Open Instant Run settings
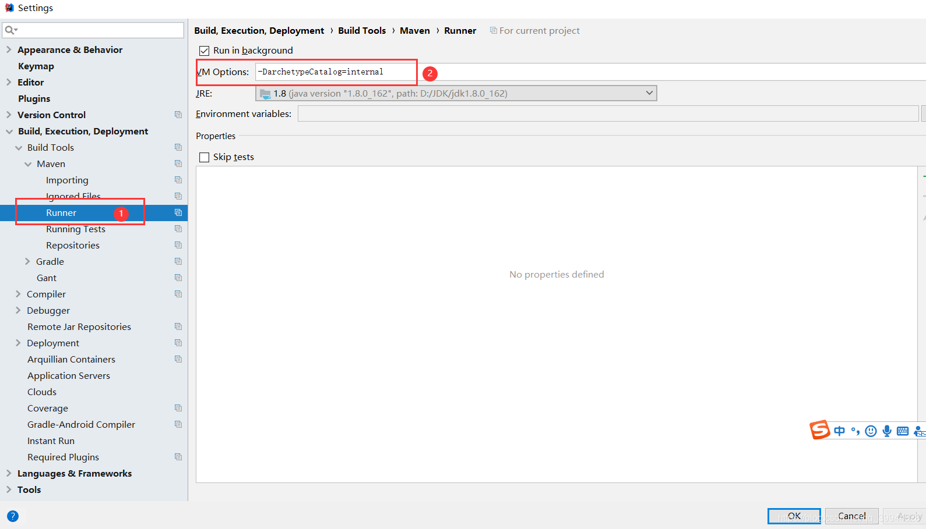 pos(51,441)
